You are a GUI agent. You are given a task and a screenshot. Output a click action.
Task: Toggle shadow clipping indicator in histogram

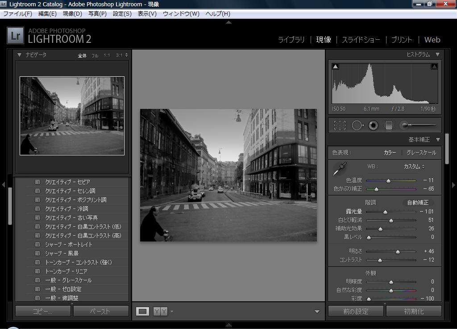pos(336,67)
